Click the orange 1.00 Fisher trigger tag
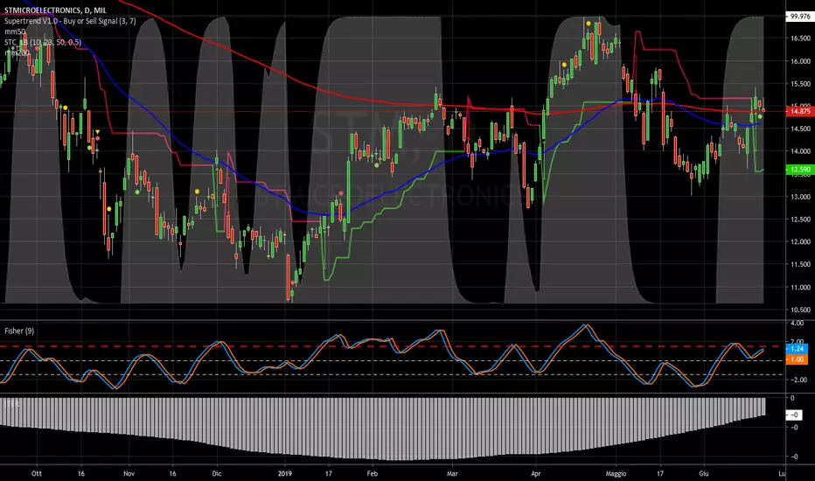 pos(798,359)
